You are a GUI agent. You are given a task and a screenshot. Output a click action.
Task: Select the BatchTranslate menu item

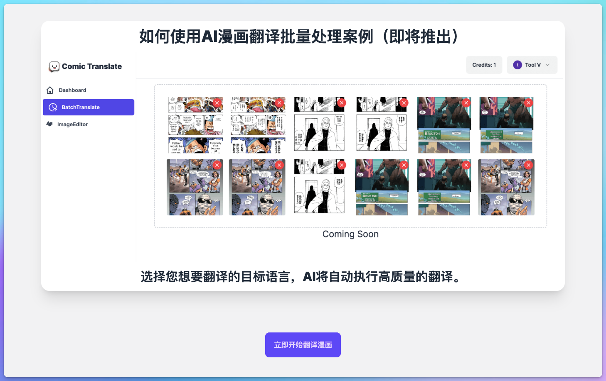(x=89, y=107)
